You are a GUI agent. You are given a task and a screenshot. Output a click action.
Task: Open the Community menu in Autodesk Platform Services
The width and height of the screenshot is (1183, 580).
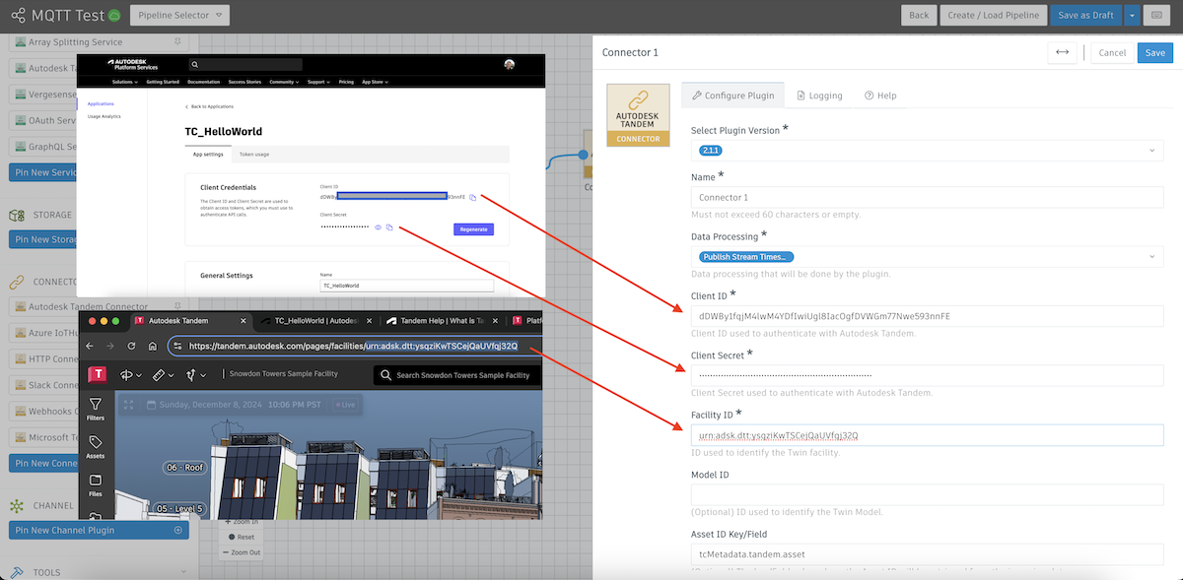point(285,82)
